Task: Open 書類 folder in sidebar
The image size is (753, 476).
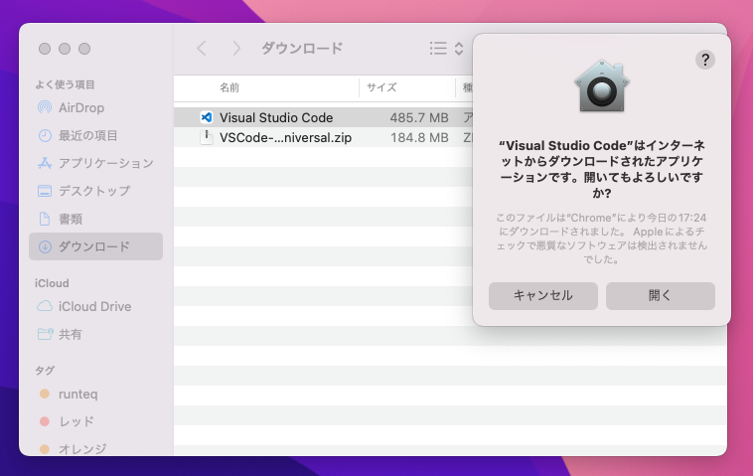Action: pyautogui.click(x=70, y=219)
